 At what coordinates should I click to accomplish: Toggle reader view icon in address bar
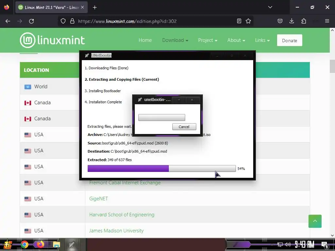point(239,21)
